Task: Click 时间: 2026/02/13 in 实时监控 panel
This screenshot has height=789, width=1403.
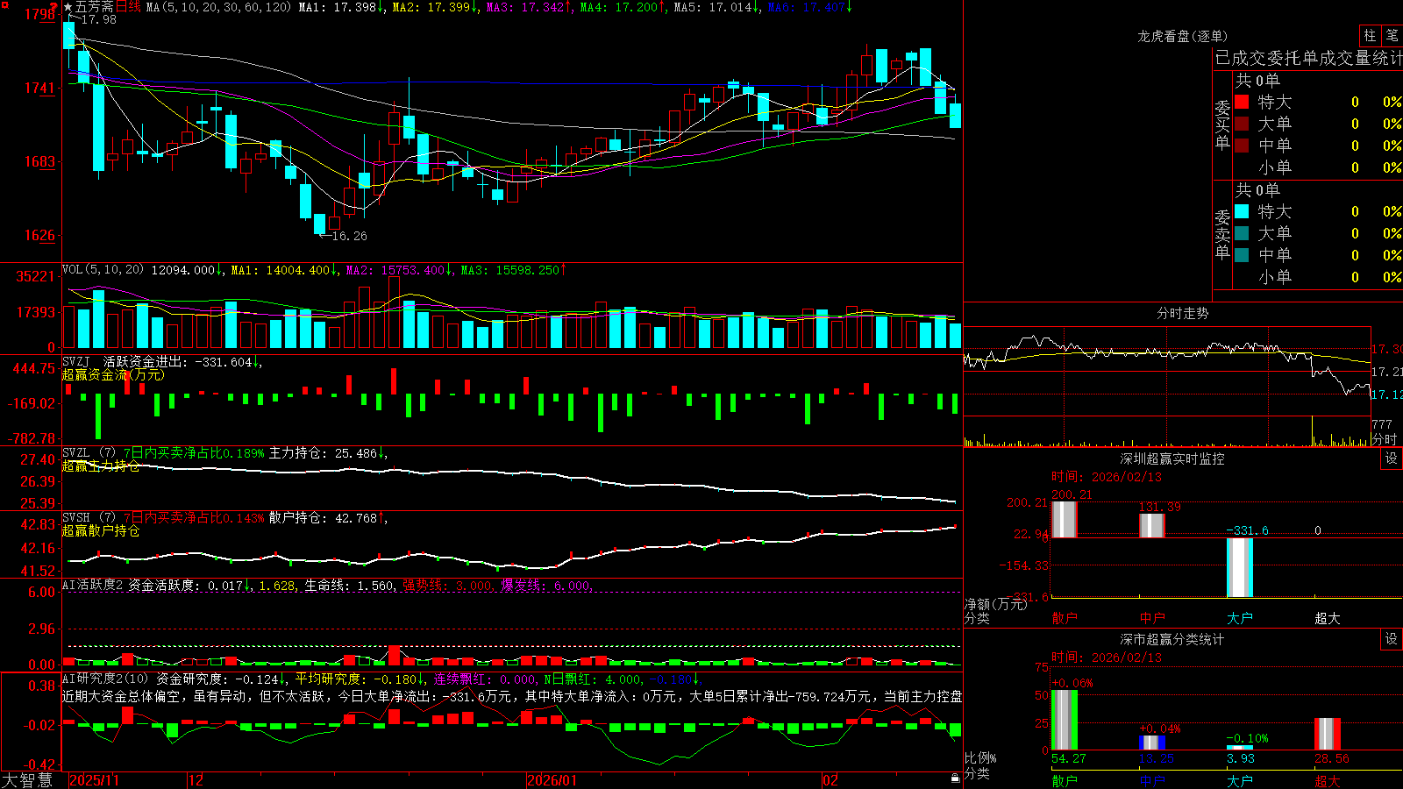Action: (1107, 477)
